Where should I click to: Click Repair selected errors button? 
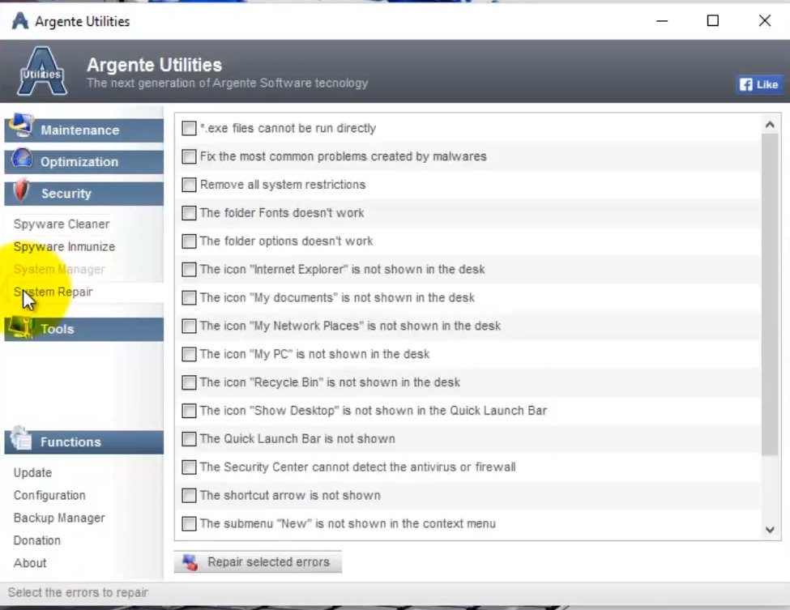258,562
